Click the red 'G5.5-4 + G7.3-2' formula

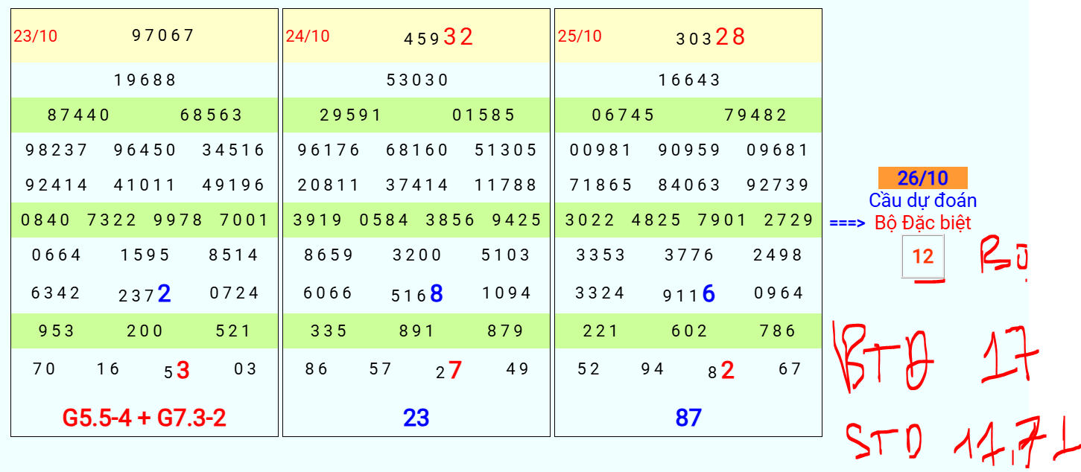[x=145, y=418]
